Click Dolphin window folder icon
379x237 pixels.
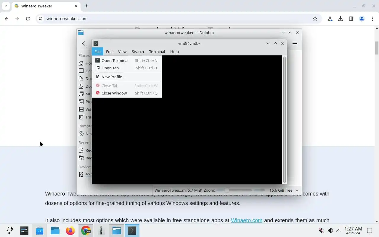pyautogui.click(x=81, y=33)
